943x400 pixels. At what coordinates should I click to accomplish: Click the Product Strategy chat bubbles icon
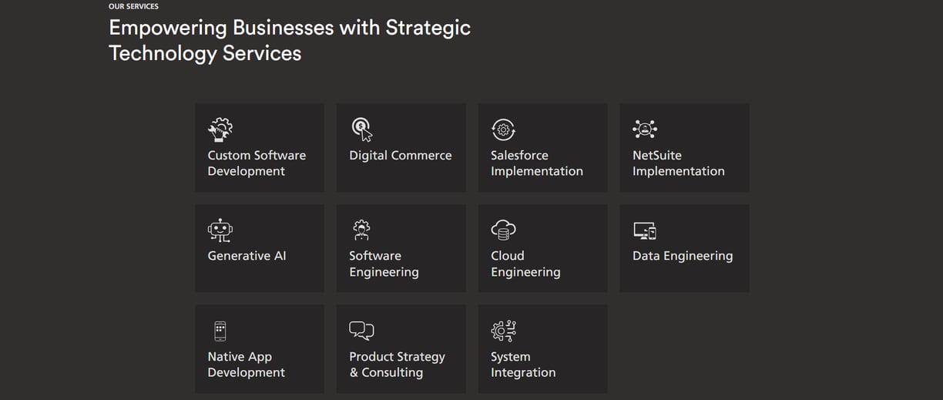coord(361,331)
